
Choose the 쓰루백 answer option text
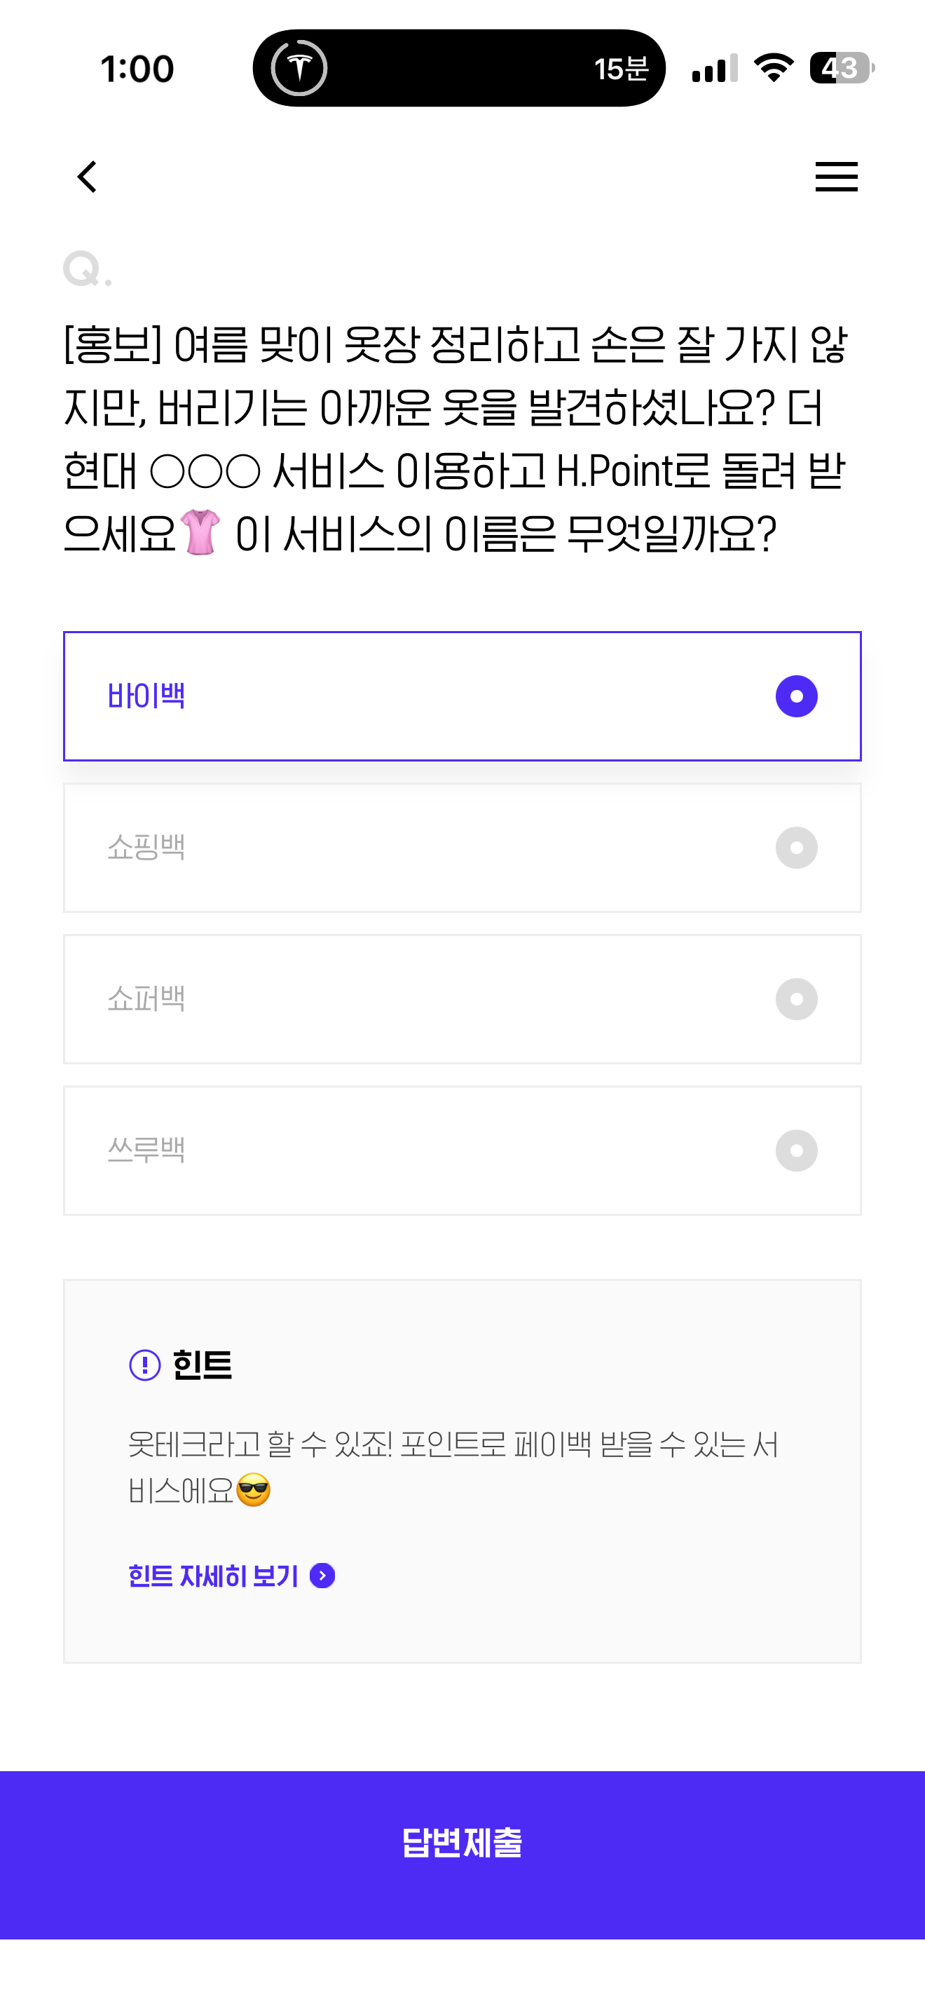click(x=146, y=1151)
